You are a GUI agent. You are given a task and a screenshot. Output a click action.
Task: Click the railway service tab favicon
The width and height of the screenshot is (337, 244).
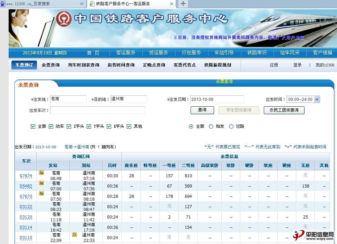92,4
